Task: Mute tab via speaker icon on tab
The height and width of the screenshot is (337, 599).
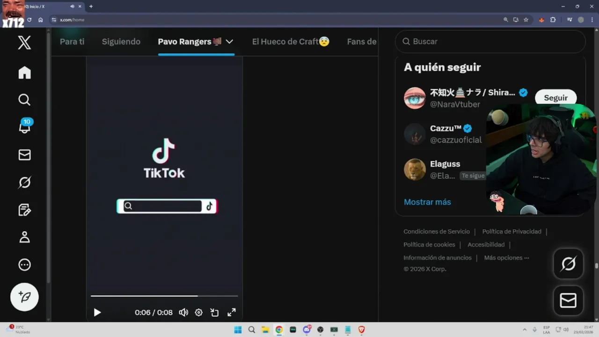Action: [72, 7]
